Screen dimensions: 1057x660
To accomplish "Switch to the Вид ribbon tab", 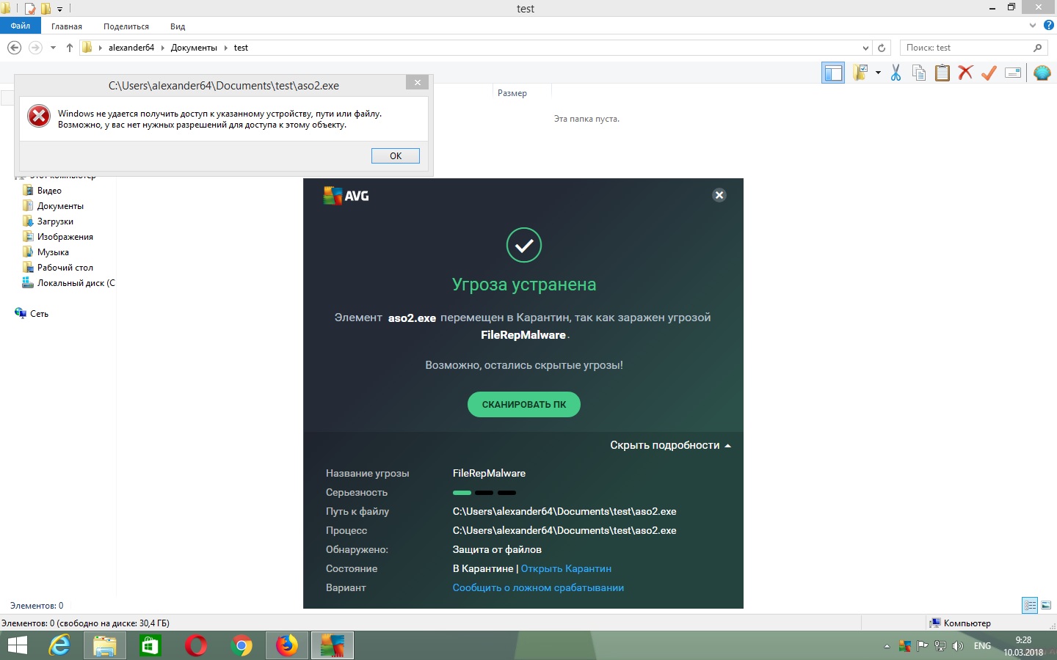I will point(178,26).
